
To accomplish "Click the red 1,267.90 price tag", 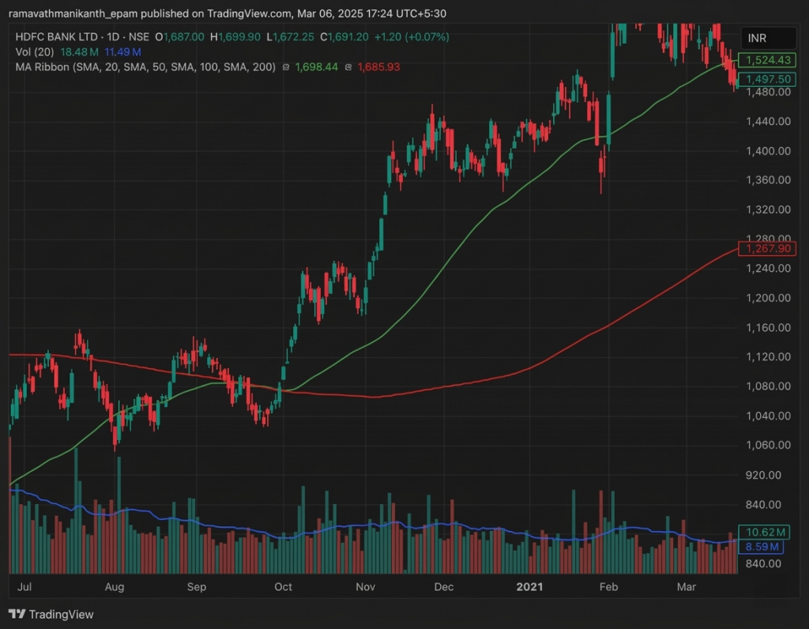I will point(767,249).
